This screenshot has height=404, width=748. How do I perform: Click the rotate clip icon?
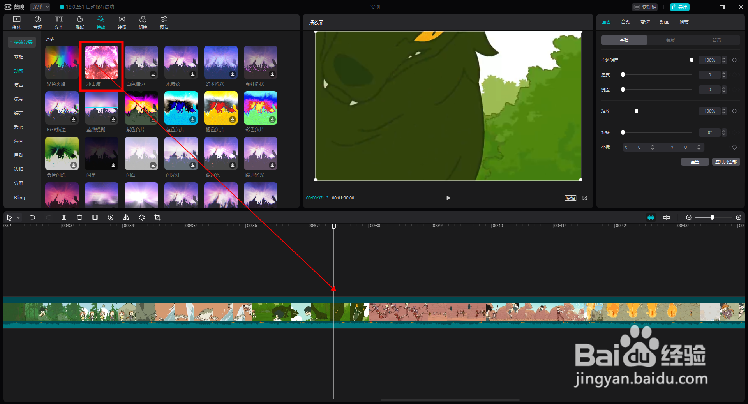pyautogui.click(x=142, y=217)
